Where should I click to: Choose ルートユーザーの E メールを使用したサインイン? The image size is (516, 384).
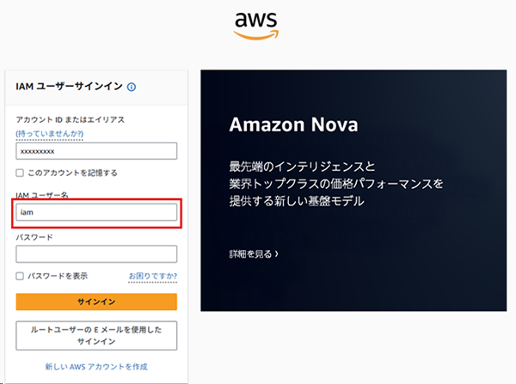[x=96, y=336]
